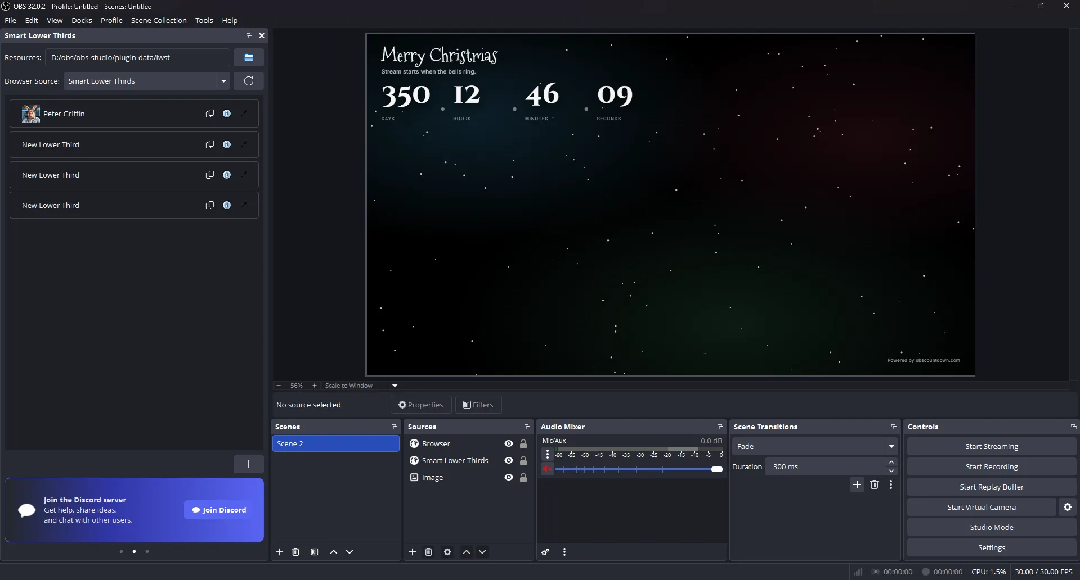Edit the Peter Griffin lower third
This screenshot has width=1080, height=580.
click(244, 113)
